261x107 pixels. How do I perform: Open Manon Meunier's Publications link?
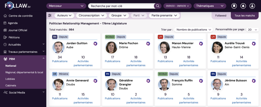tap(165, 61)
